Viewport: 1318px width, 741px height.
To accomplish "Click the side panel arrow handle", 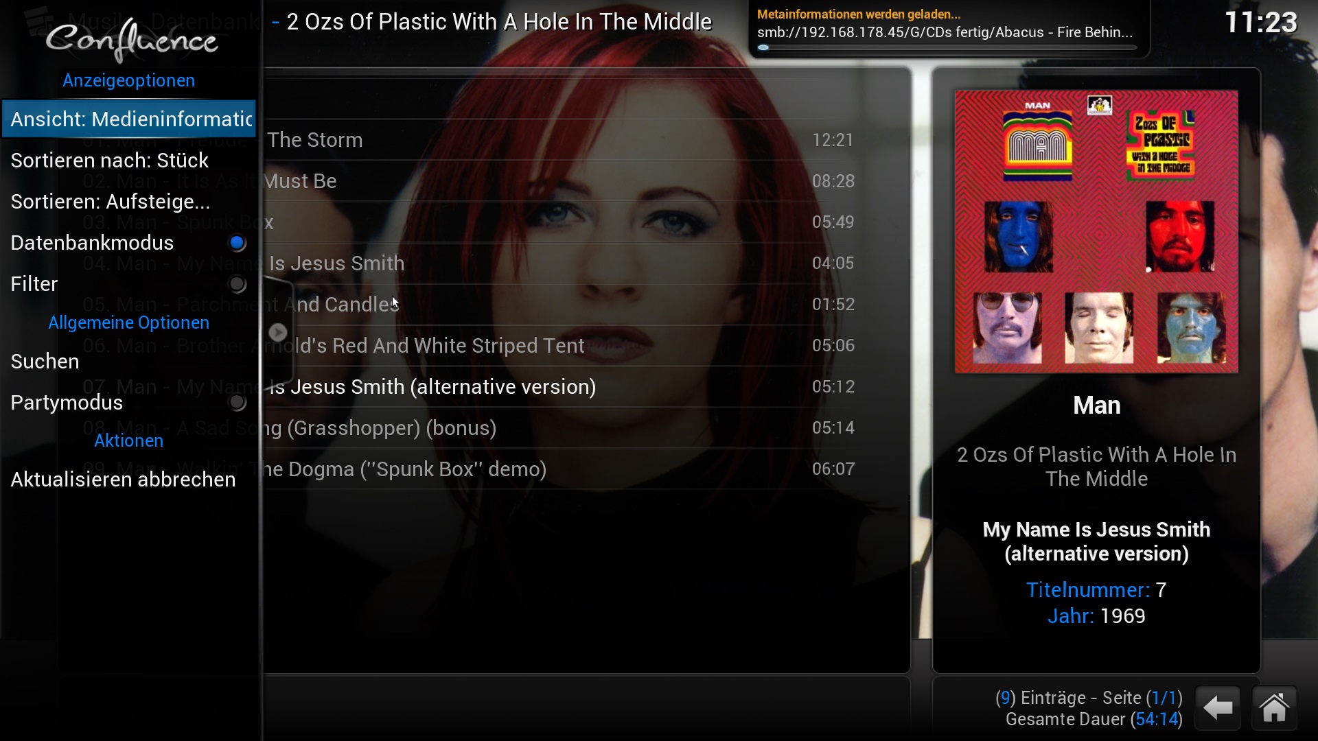I will 278,332.
